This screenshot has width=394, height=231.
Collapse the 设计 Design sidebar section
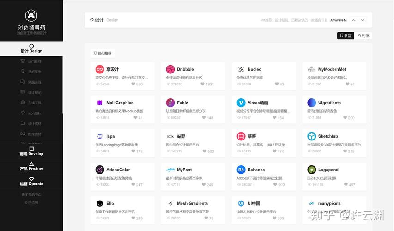[31, 49]
